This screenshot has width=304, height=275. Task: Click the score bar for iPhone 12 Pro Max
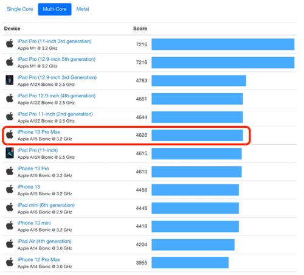pos(190,263)
